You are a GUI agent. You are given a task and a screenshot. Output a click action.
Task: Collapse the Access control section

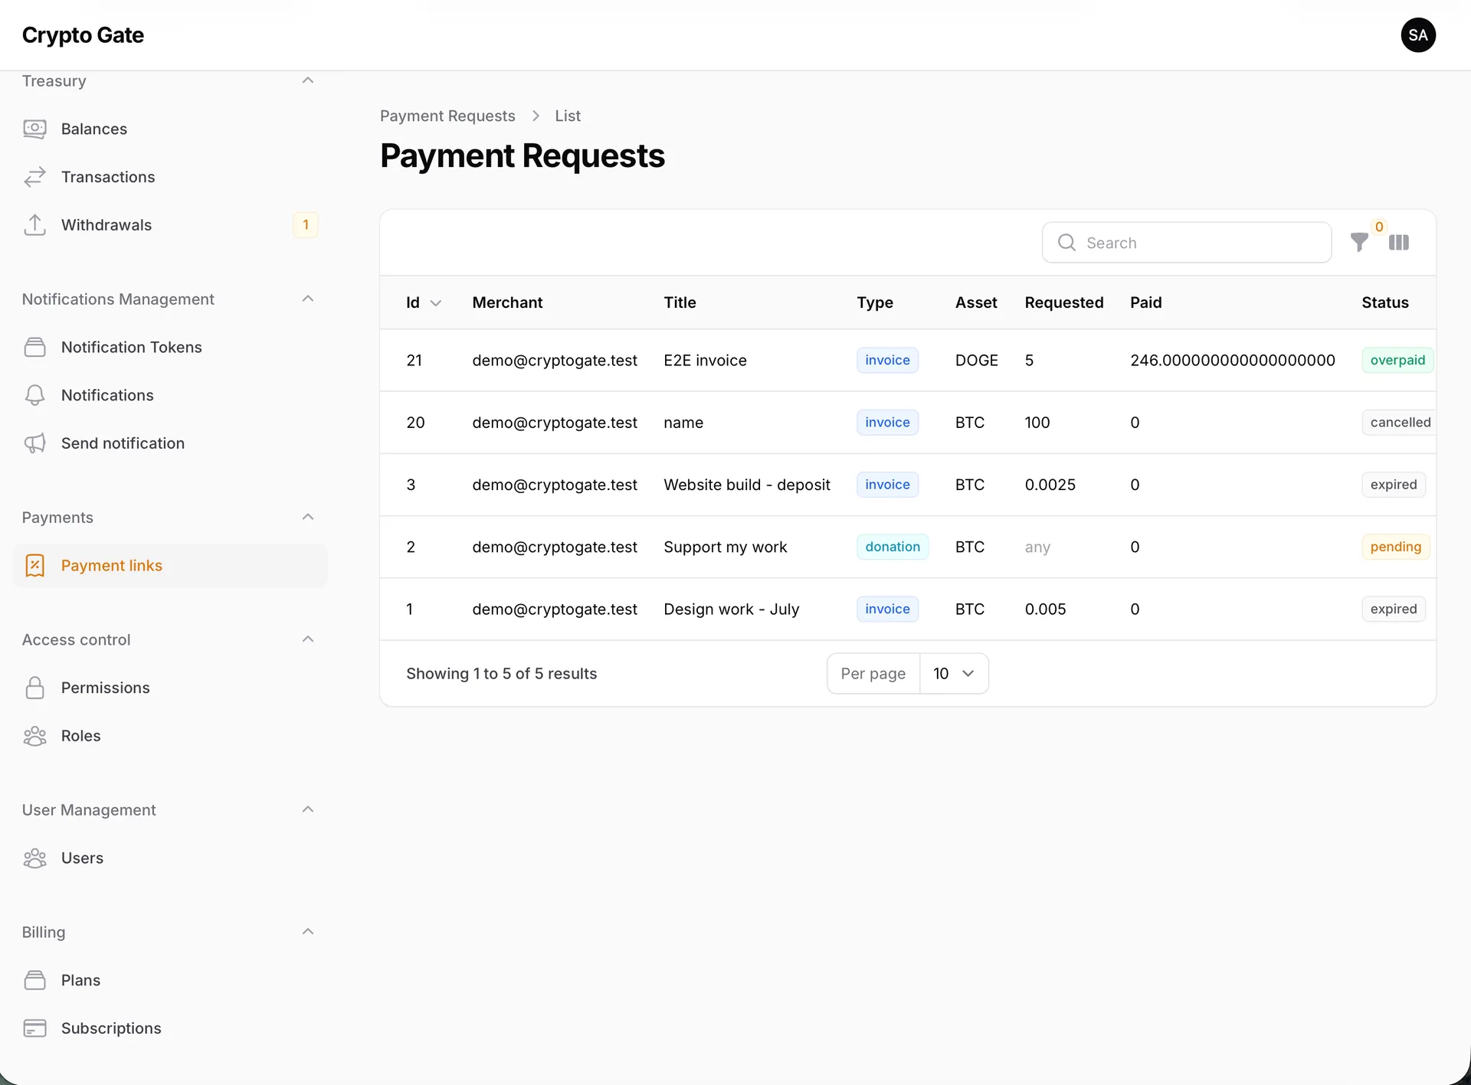pyautogui.click(x=308, y=639)
